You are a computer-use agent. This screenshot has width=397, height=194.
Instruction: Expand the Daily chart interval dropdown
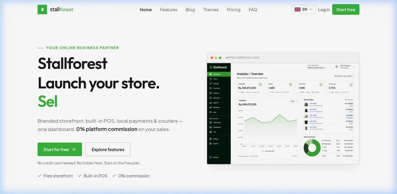[x=294, y=101]
